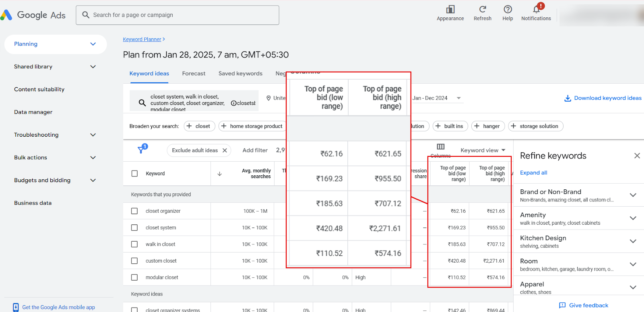Screen dimensions: 644x312
Task: Add 'storage solution' suggestion
Action: [x=535, y=126]
